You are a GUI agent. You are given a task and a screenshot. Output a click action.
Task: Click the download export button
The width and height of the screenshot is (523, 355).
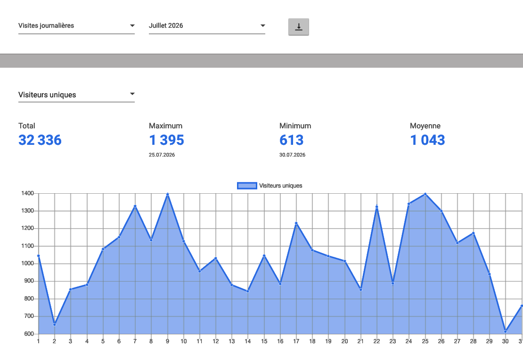pyautogui.click(x=299, y=27)
